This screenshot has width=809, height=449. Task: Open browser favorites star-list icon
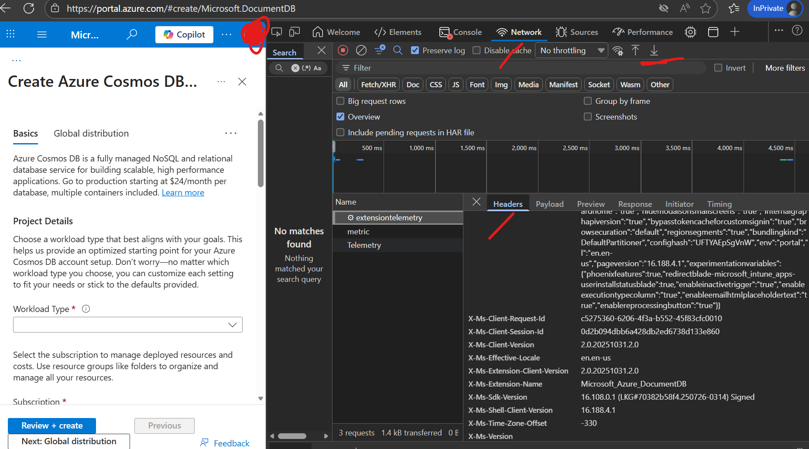pyautogui.click(x=734, y=8)
